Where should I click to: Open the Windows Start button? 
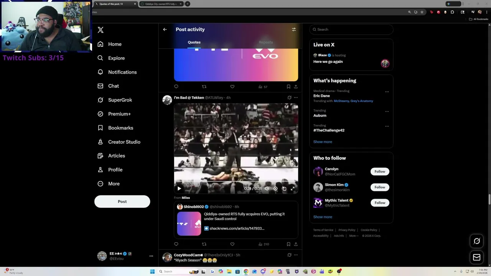point(152,271)
